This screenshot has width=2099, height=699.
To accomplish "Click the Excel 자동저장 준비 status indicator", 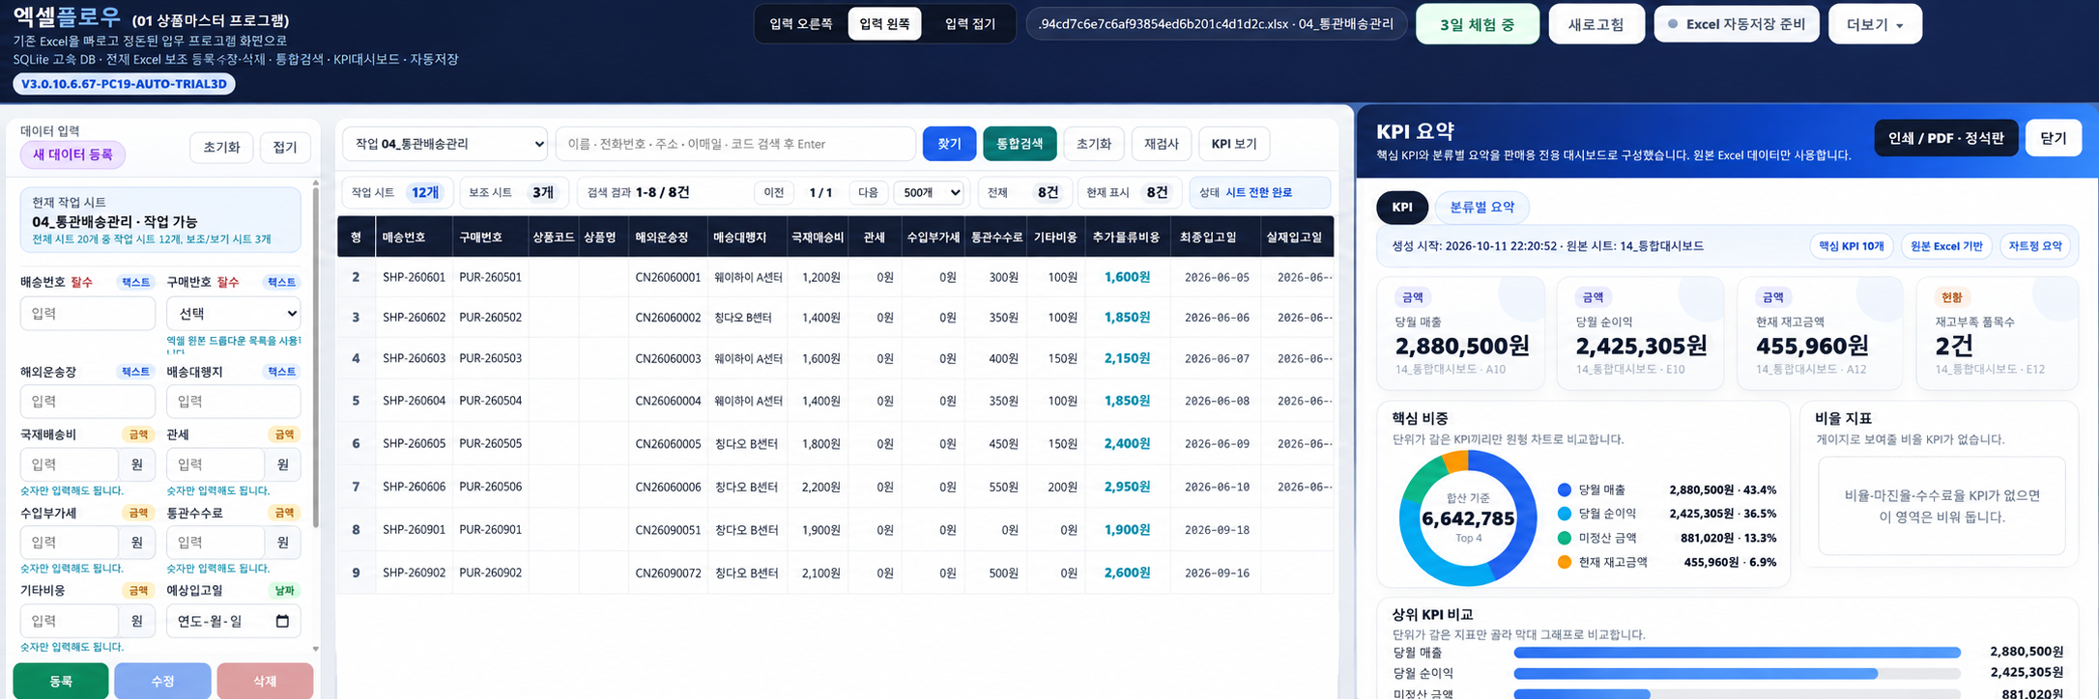I will [x=1737, y=24].
